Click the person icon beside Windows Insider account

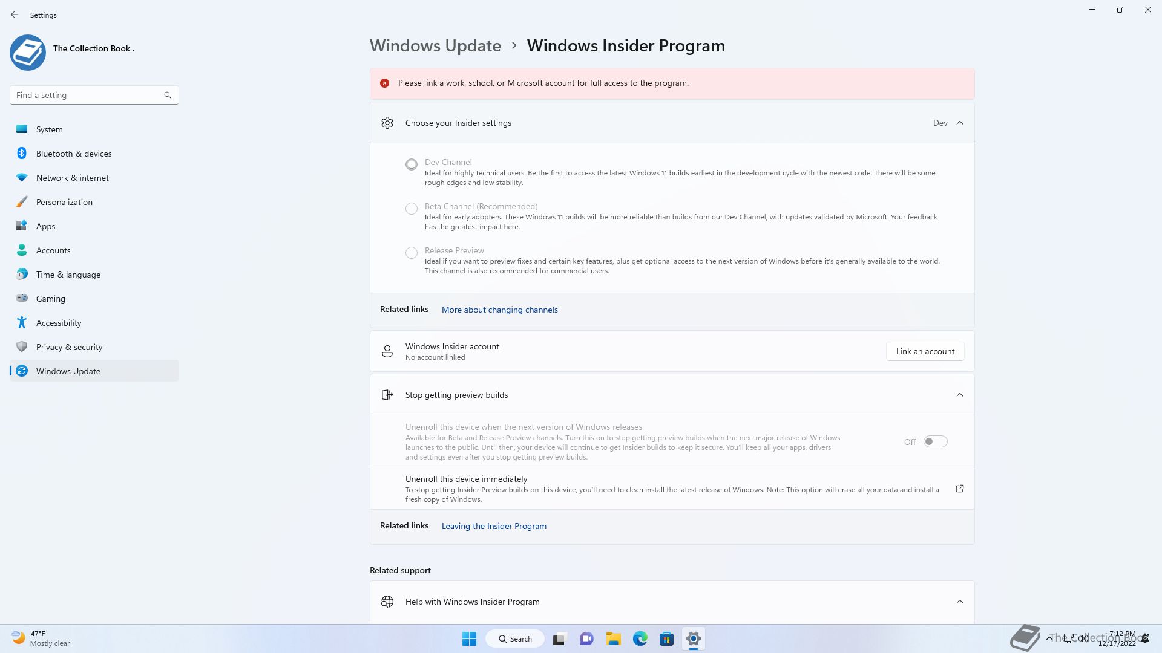click(x=387, y=351)
